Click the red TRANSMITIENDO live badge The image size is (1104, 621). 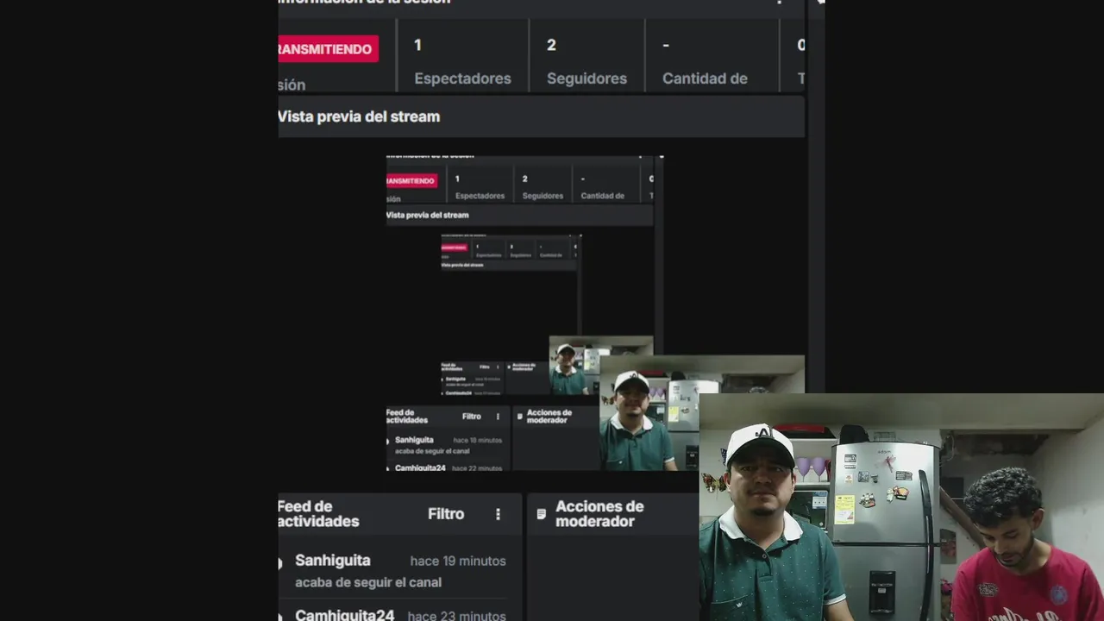tap(328, 49)
